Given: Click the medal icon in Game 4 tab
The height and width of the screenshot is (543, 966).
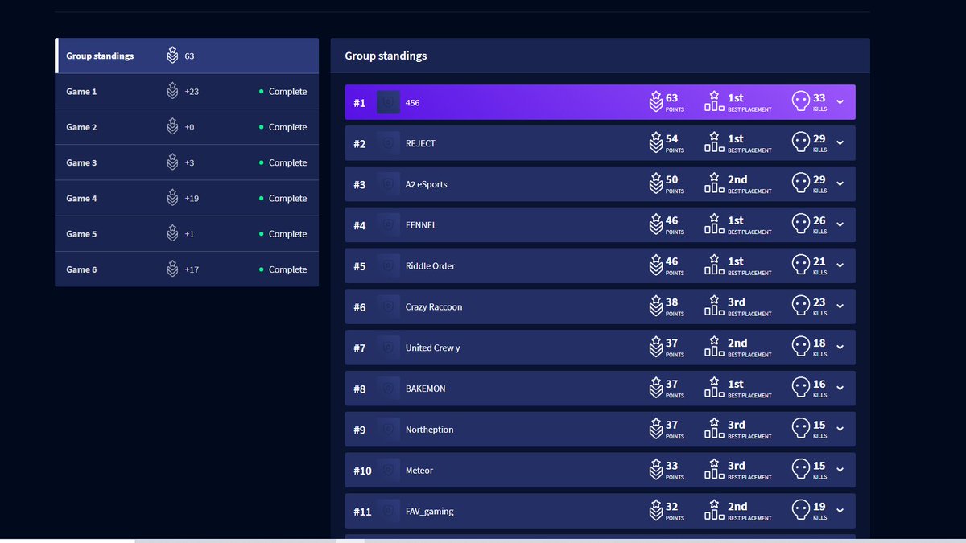Looking at the screenshot, I should click(172, 198).
